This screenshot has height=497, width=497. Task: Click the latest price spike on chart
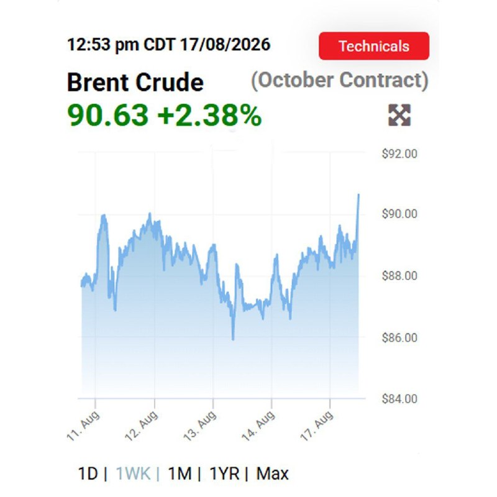[358, 194]
